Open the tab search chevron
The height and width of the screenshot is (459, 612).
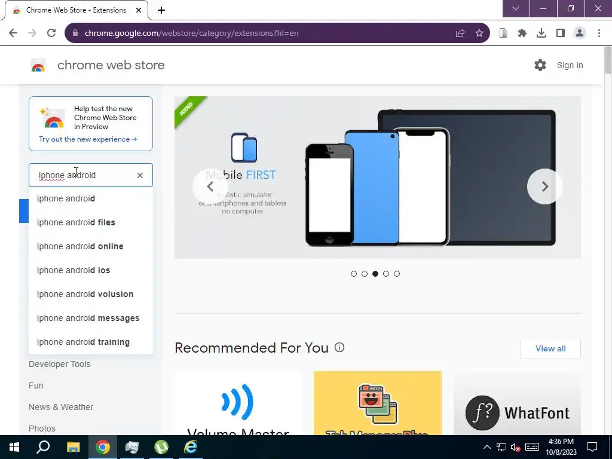(516, 8)
